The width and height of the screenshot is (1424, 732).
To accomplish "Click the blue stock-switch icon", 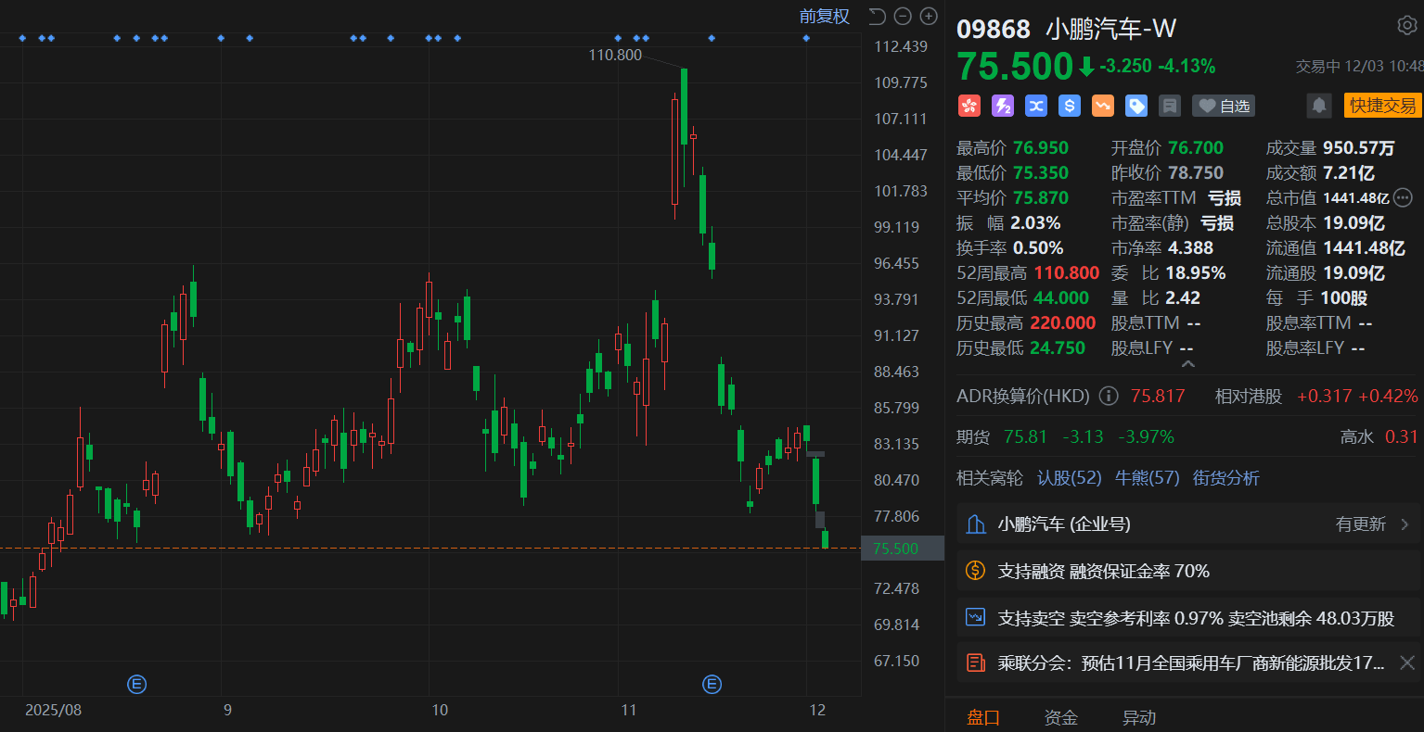I will (1035, 106).
